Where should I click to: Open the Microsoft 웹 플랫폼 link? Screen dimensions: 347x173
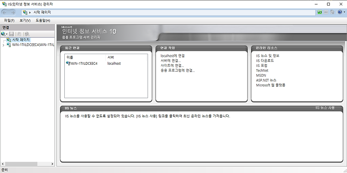tap(271, 85)
